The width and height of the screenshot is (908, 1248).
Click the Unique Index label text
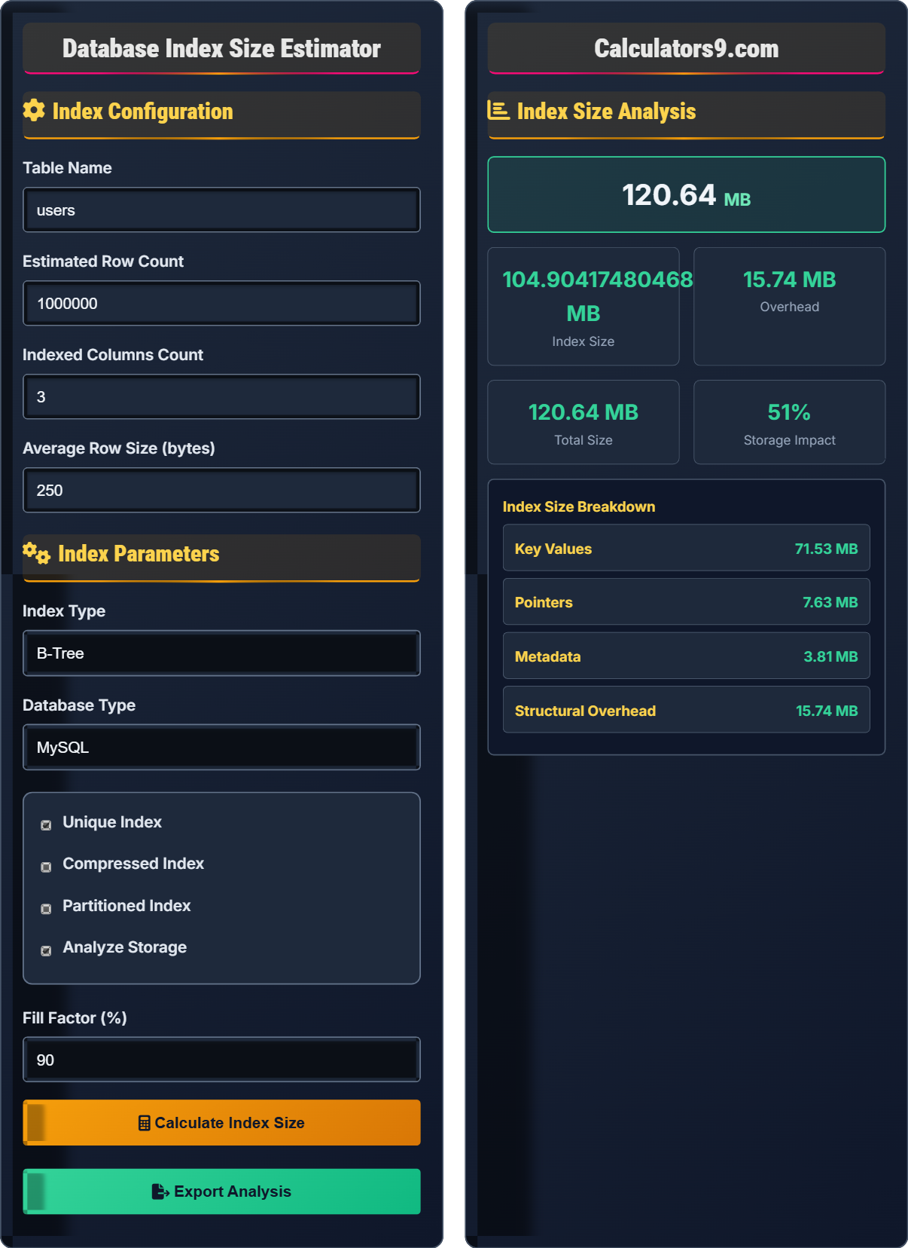(x=112, y=822)
